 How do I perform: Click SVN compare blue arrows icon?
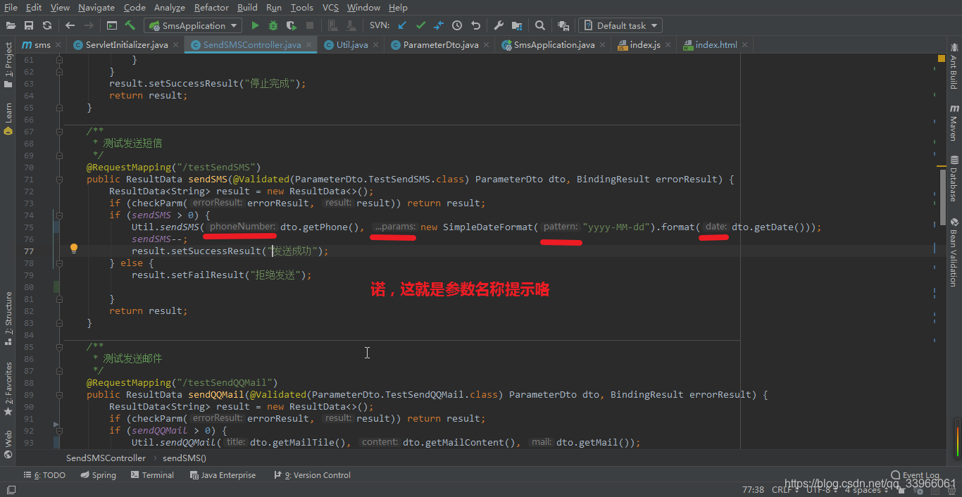tap(439, 25)
